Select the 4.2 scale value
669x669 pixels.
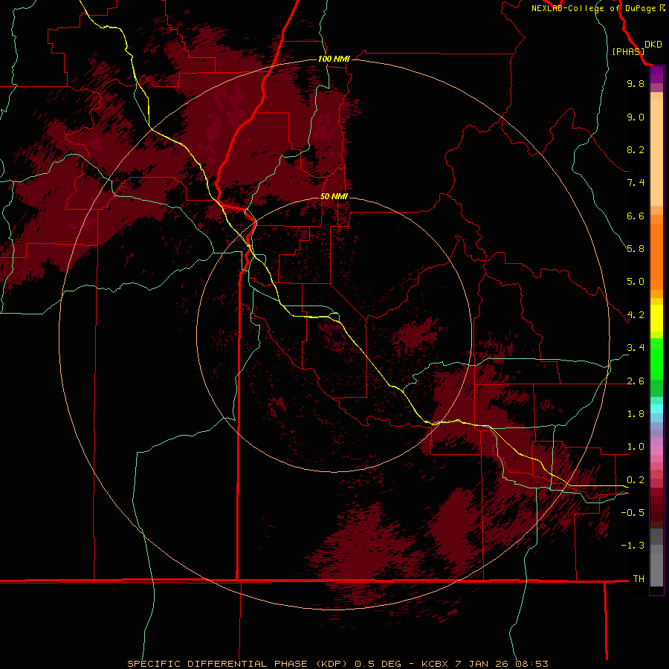[636, 315]
